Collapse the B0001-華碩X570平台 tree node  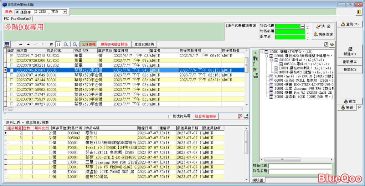[262, 52]
